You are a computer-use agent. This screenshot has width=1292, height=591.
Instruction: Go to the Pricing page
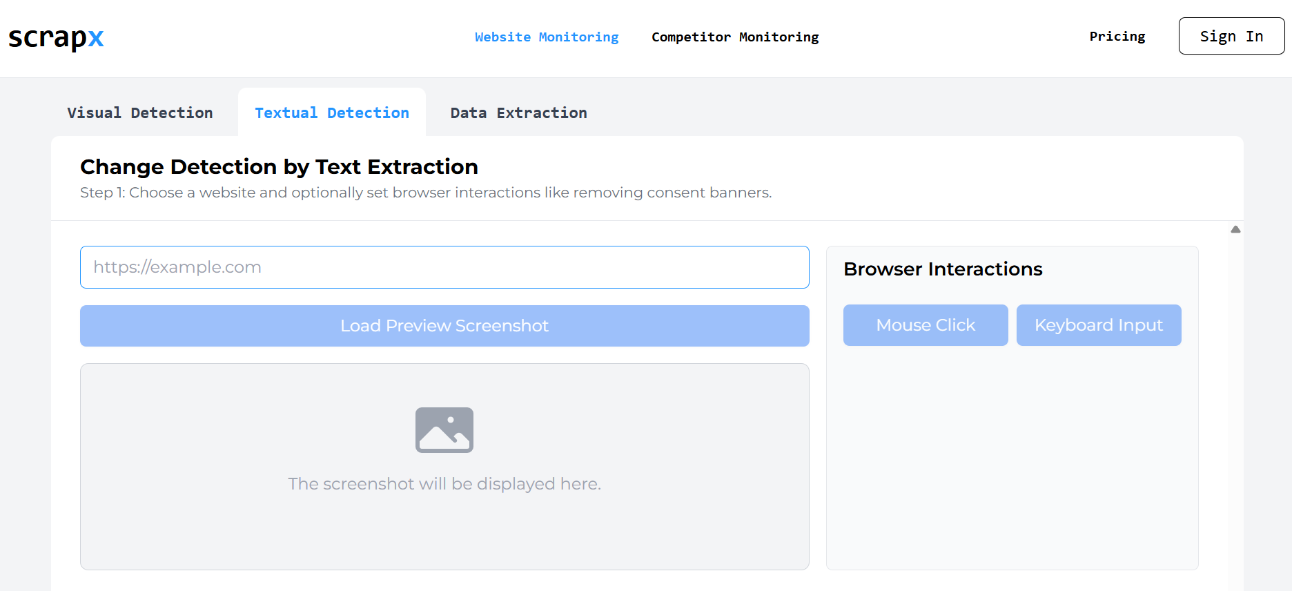tap(1117, 37)
